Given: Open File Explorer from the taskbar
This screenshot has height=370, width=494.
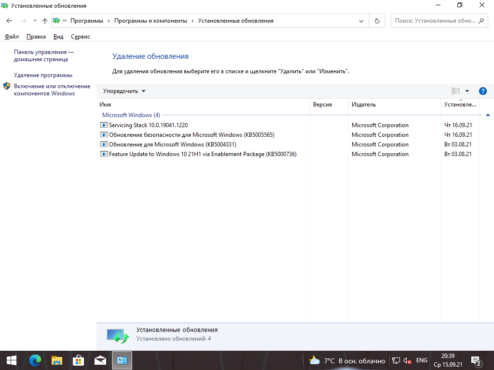Looking at the screenshot, I should coord(57,360).
